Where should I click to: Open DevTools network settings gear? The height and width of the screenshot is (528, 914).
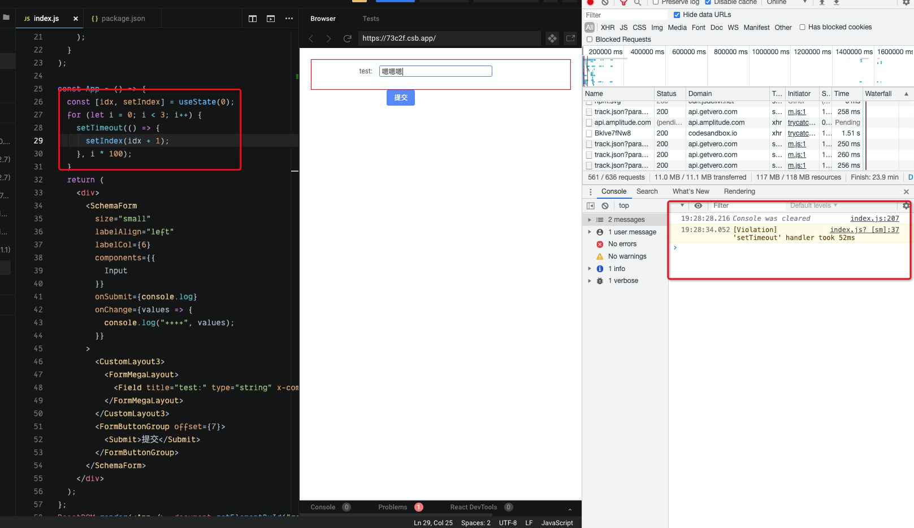click(x=906, y=2)
